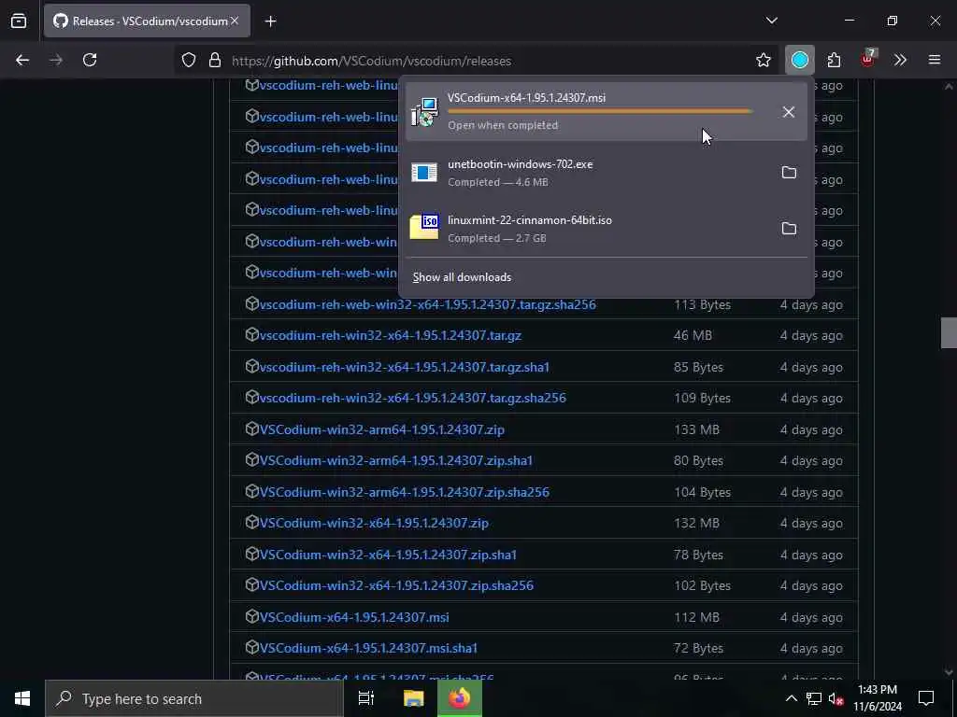The width and height of the screenshot is (957, 717).
Task: Click Show all downloads
Action: tap(462, 277)
